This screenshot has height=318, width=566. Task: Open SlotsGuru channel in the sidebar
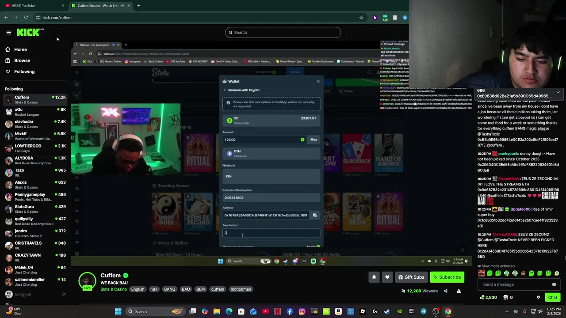point(34,209)
